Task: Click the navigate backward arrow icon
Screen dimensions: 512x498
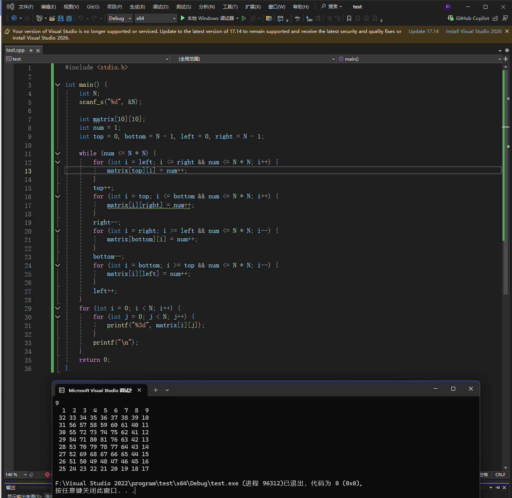Action: 14,18
